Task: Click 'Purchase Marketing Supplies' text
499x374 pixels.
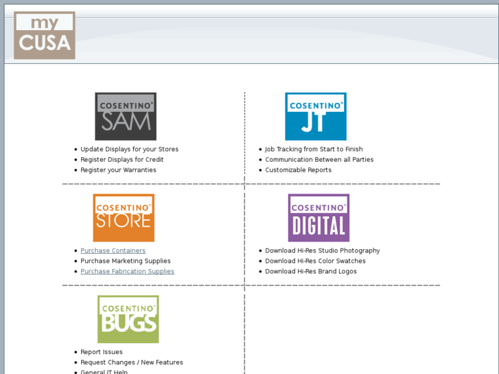Action: pyautogui.click(x=126, y=261)
